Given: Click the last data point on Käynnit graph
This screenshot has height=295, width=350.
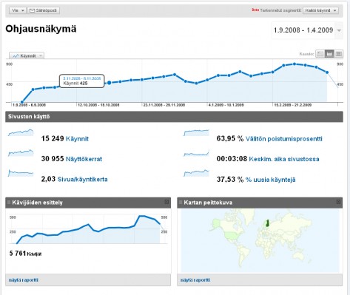Looking at the screenshot, I should coord(327,72).
